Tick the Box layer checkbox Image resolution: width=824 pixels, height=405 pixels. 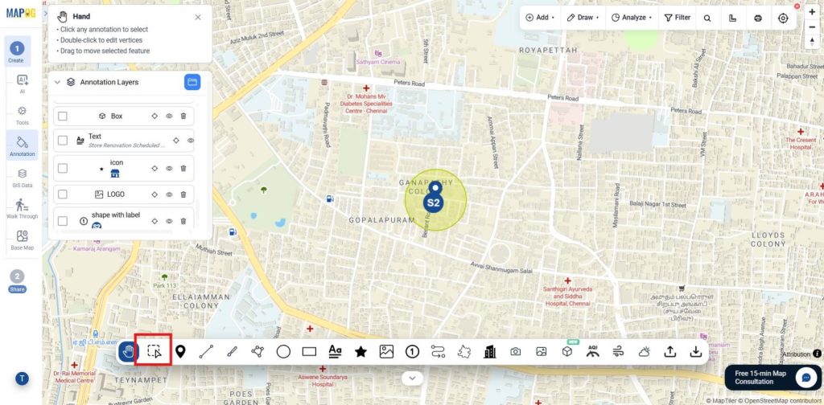tap(63, 116)
